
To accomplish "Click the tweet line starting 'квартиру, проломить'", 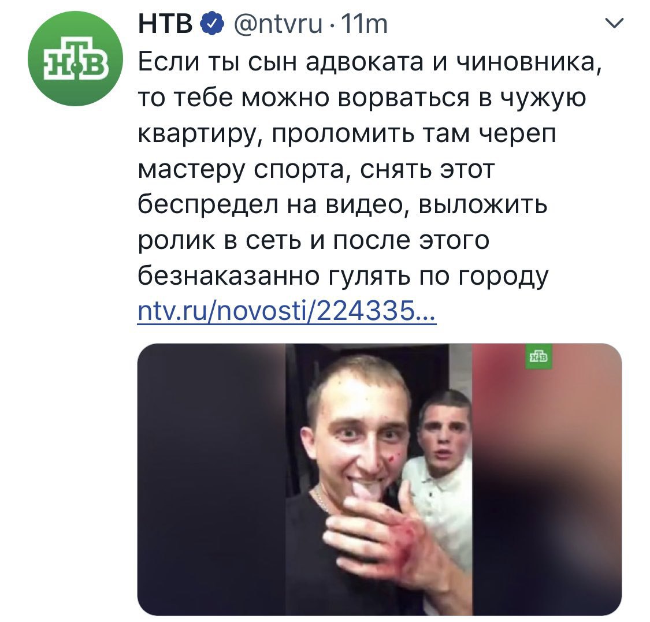I will click(347, 134).
